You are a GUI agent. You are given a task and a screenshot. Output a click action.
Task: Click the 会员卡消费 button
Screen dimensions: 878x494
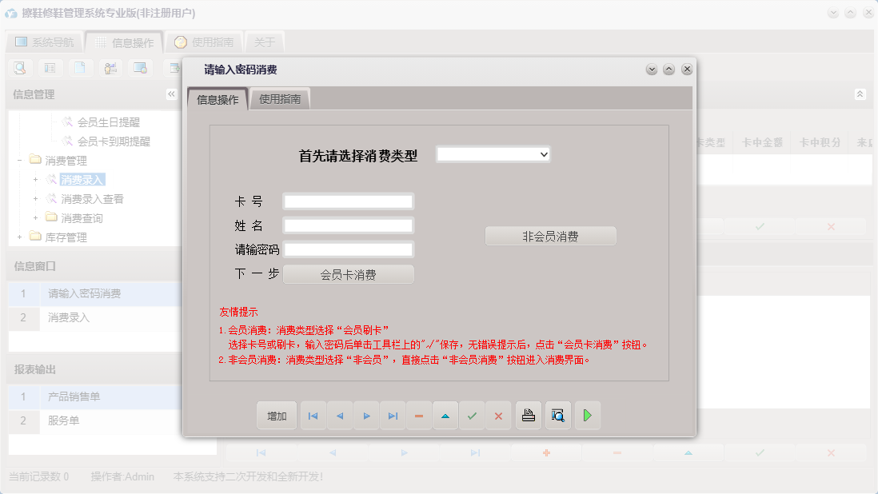tap(348, 275)
